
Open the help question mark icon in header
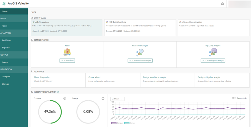tap(222, 4)
